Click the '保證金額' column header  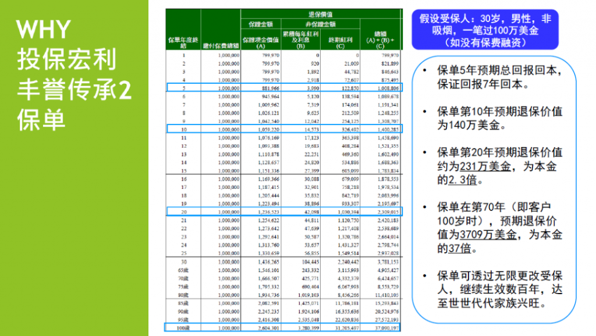click(261, 24)
